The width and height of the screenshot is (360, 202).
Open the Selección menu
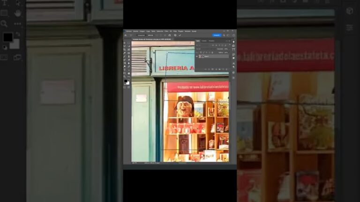coord(160,31)
